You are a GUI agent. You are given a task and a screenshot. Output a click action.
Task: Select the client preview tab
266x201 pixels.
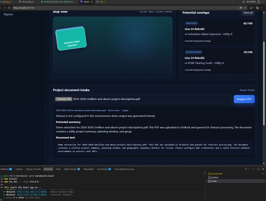coord(86,2)
